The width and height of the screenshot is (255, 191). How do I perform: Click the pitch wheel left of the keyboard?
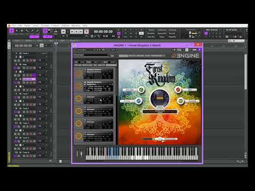78,153
